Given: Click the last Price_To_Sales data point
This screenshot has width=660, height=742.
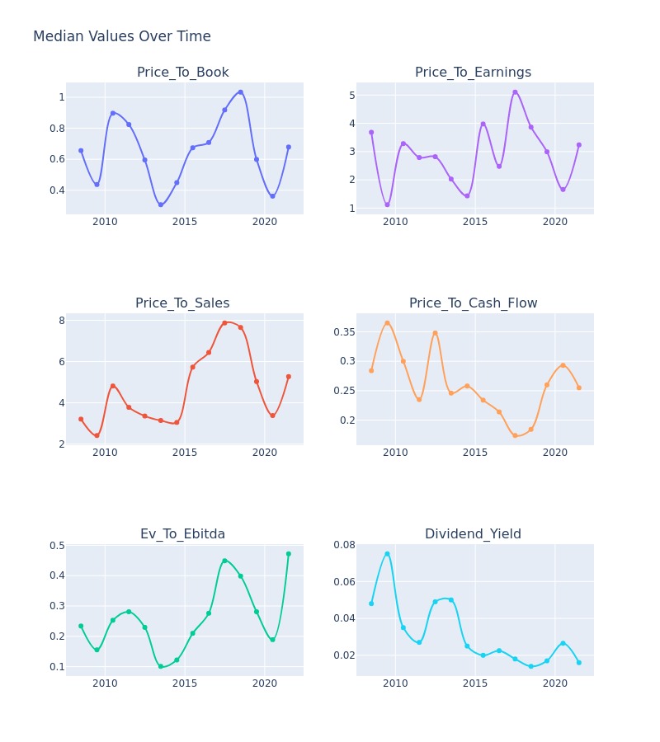Looking at the screenshot, I should point(289,377).
